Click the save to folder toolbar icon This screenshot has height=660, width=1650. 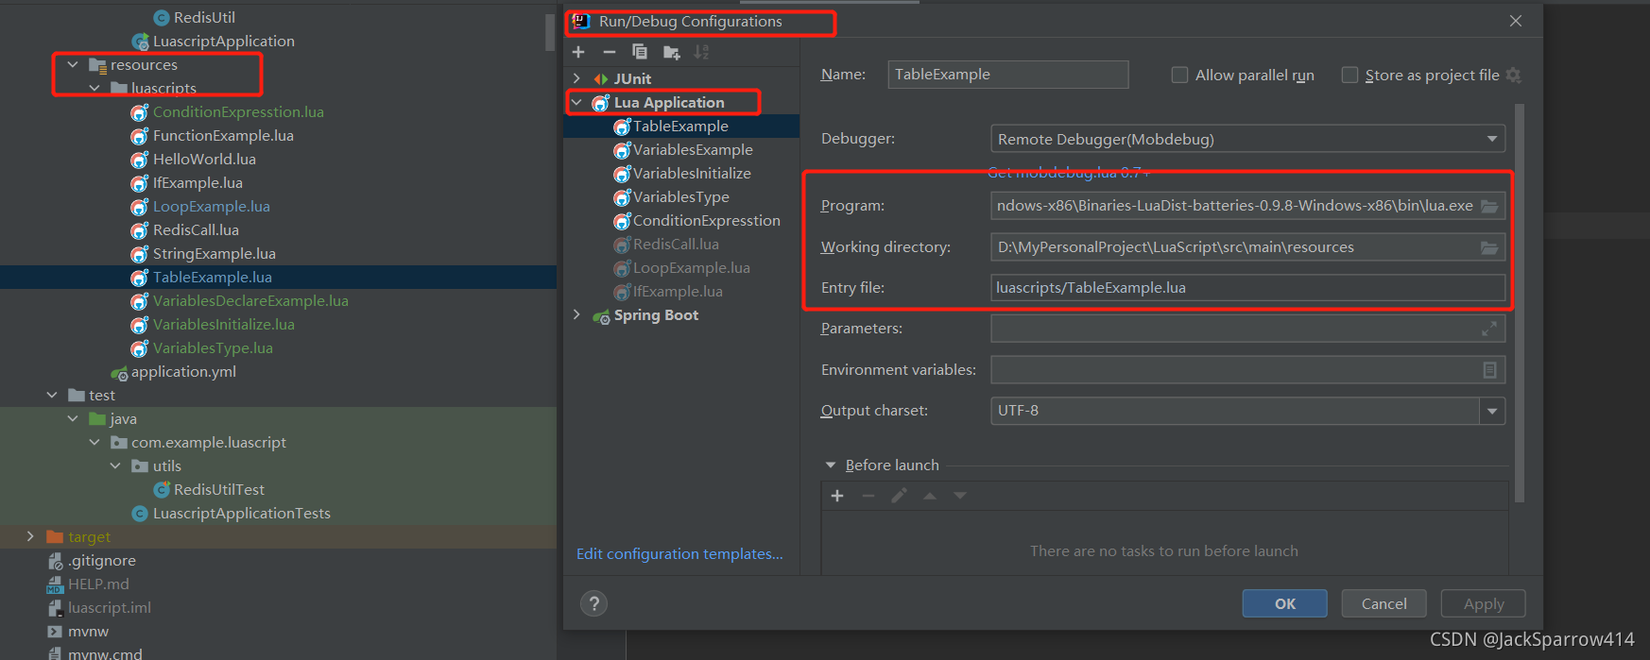(672, 52)
